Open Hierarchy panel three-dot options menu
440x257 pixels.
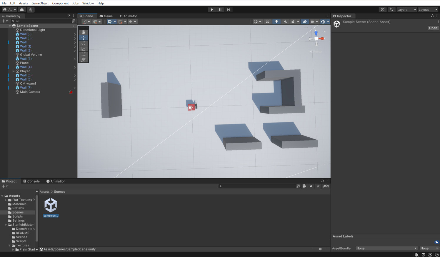tap(74, 16)
